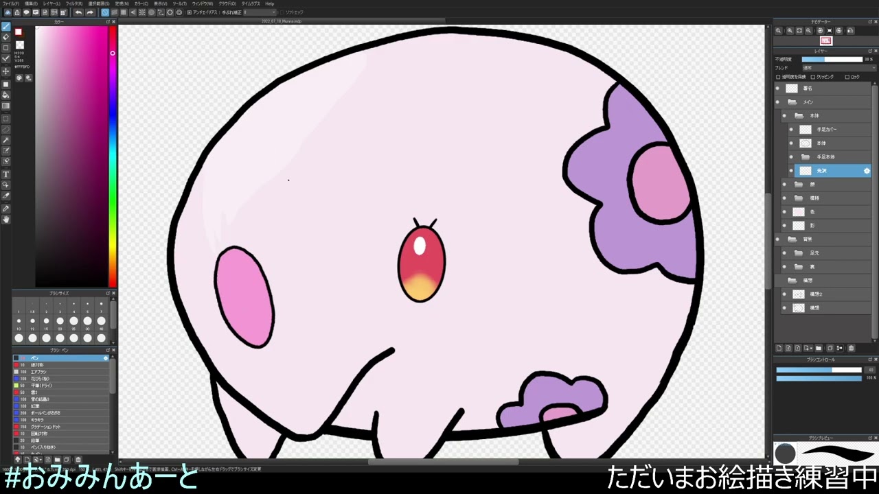The height and width of the screenshot is (494, 879).
Task: Click the Undo arrow in the top toolbar
Action: pos(79,12)
